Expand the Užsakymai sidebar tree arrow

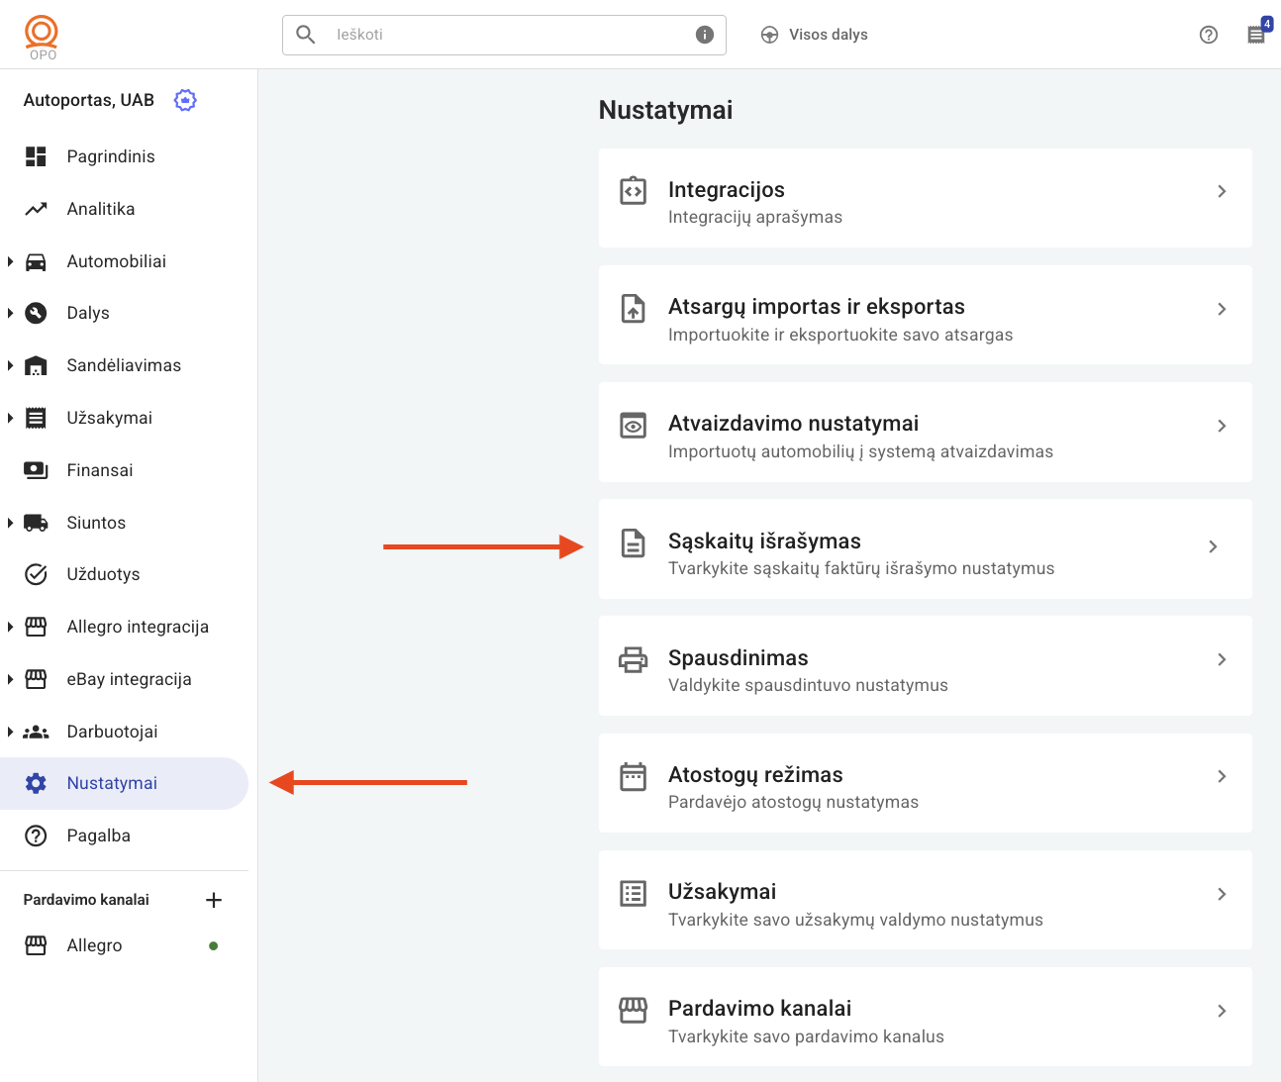pos(10,418)
